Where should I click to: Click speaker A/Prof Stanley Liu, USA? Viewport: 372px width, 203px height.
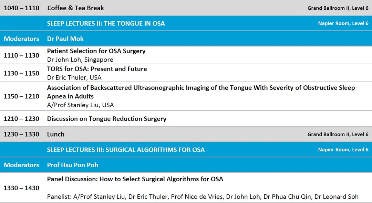80,105
